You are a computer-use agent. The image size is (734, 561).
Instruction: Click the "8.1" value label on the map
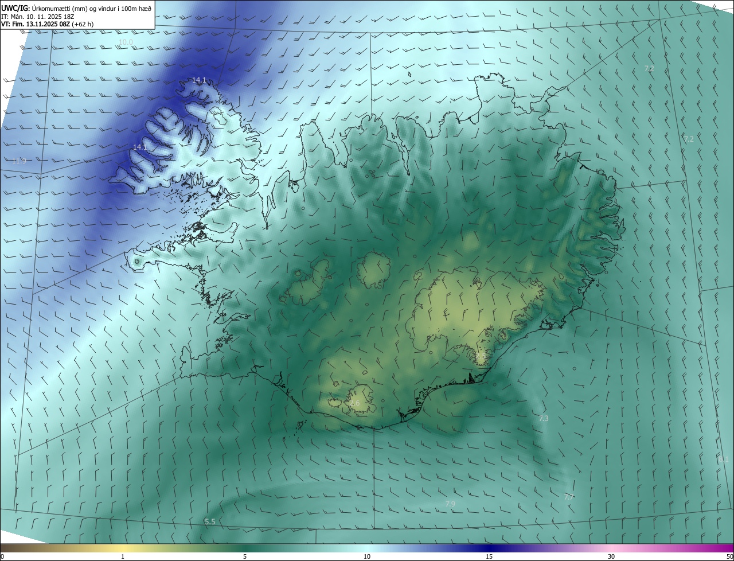(723, 459)
